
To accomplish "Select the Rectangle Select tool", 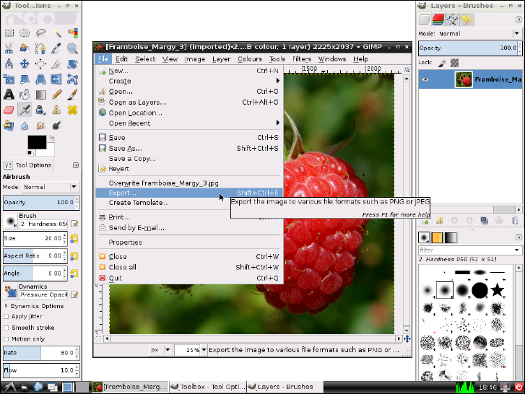I will pos(9,32).
